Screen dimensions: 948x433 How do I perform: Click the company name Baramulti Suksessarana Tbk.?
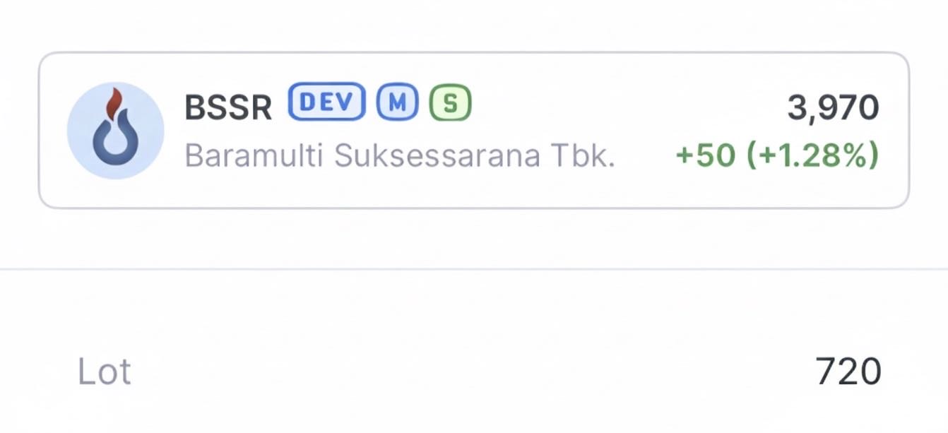click(x=399, y=156)
